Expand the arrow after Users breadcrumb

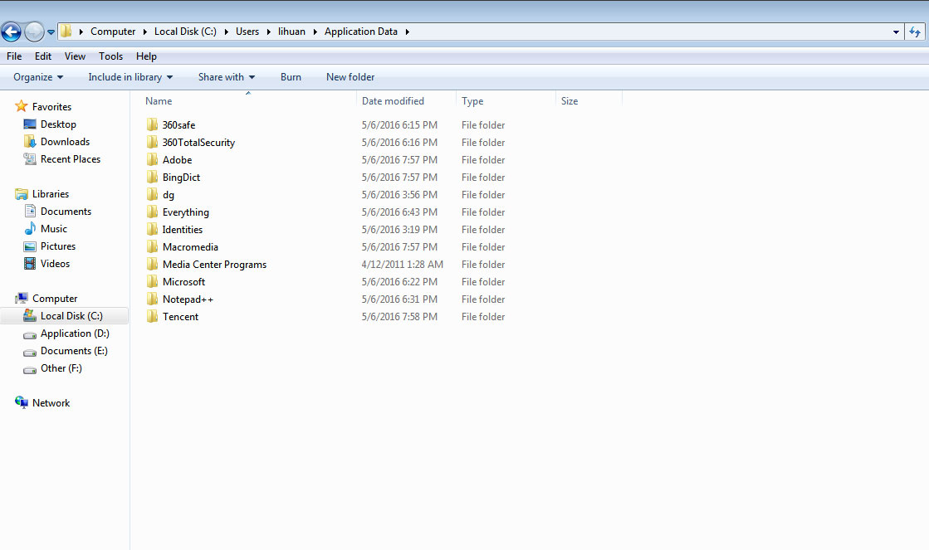(x=268, y=32)
